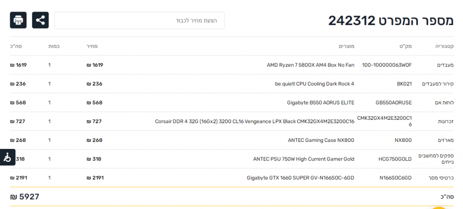Select the Corsair DDR 4 32G Vengeance product name
The image size is (463, 209).
255,122
